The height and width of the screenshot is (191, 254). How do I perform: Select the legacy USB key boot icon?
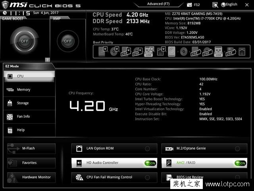tap(218, 52)
